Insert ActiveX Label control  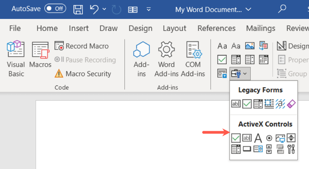[x=258, y=138]
